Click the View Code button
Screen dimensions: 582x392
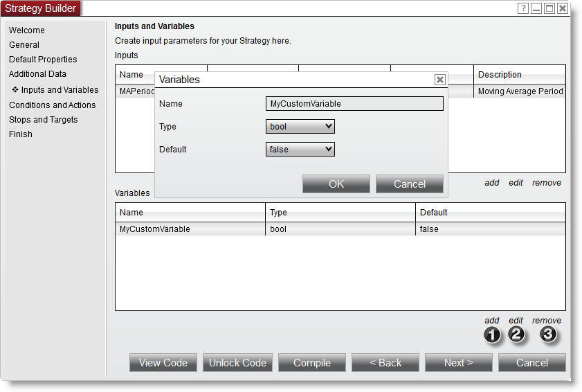(163, 363)
